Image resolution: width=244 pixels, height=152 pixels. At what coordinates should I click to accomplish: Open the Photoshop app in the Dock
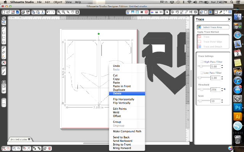(238, 108)
